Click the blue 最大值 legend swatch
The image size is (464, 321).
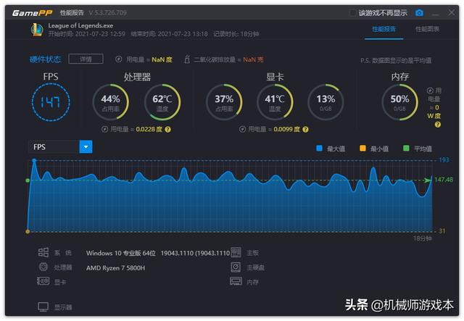point(319,148)
